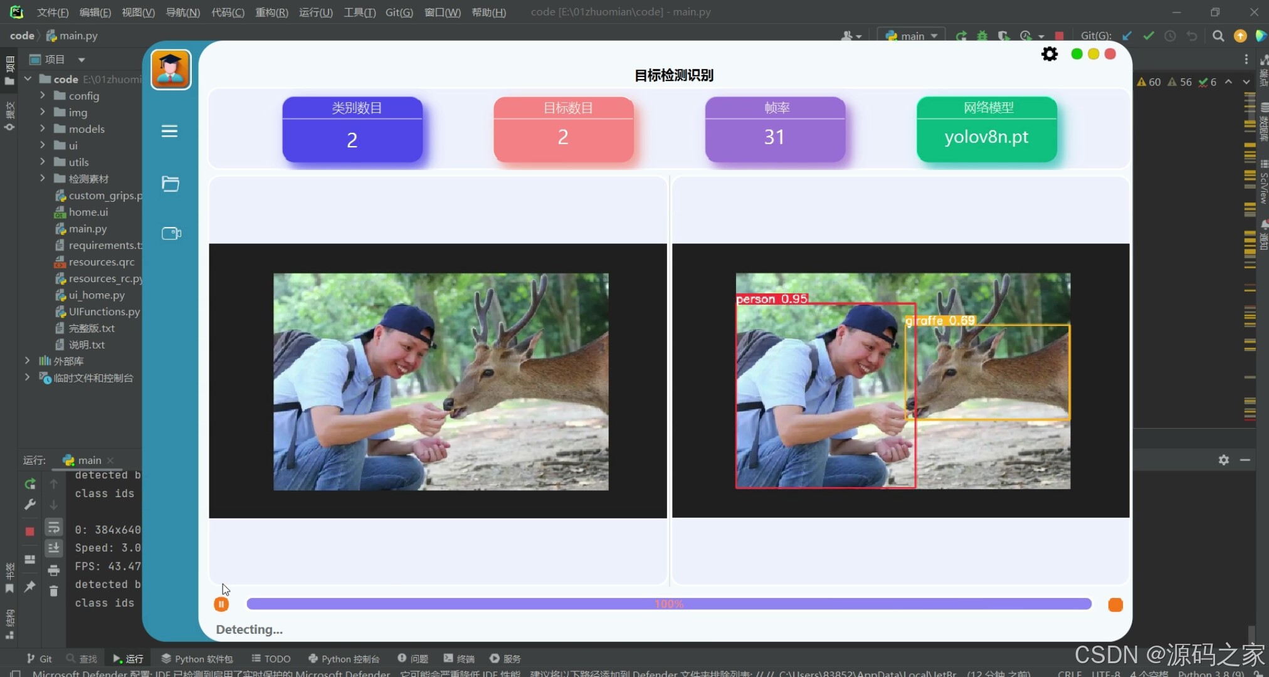Open search everywhere magnifier icon
Viewport: 1269px width, 677px height.
click(x=1218, y=36)
